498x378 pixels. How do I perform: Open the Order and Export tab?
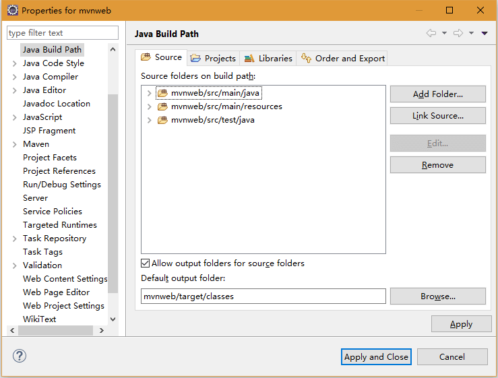point(342,59)
